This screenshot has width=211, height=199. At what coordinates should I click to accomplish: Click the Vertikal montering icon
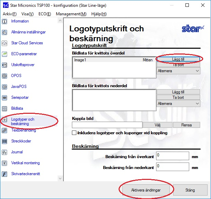(x=4, y=163)
